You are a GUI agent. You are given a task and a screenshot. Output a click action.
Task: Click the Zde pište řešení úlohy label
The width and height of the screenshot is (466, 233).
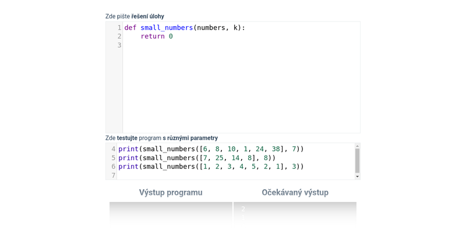[x=135, y=16]
